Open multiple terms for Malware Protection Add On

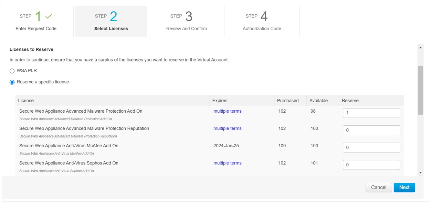(x=227, y=111)
